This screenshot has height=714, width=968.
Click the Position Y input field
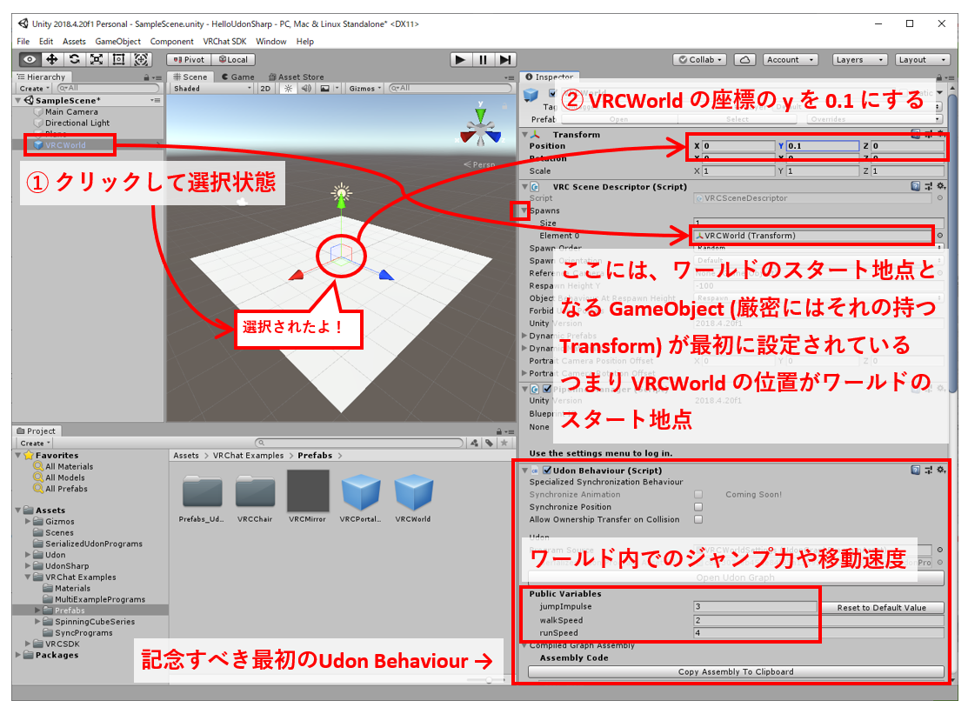[x=823, y=145]
